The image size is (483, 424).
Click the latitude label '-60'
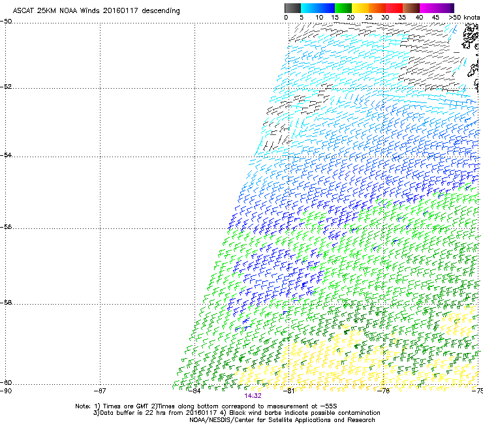6,383
